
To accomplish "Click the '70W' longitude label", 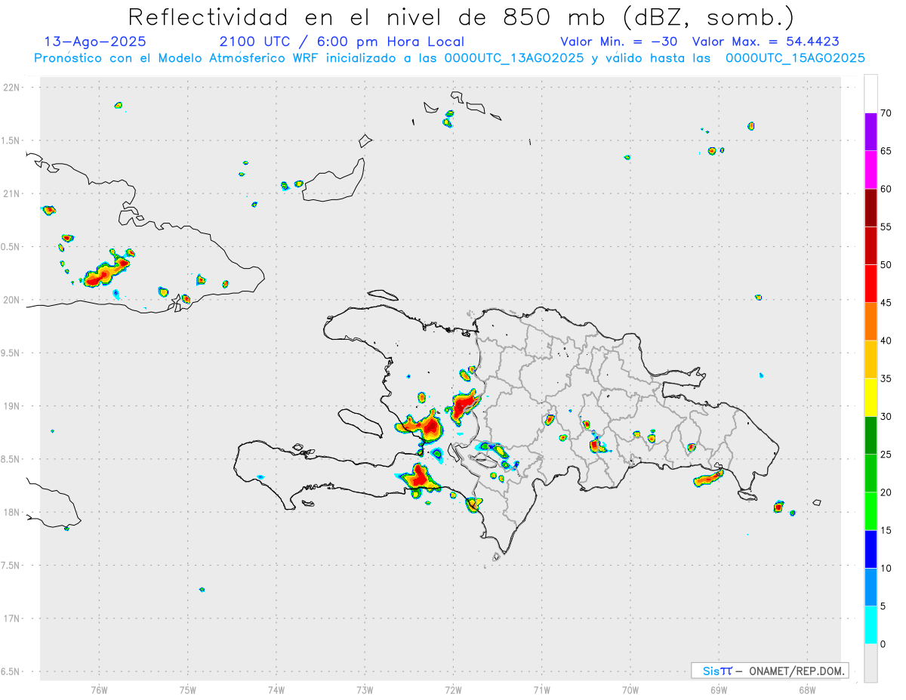I will pos(630,690).
